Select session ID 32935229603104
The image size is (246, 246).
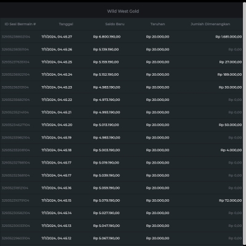[x=15, y=238]
